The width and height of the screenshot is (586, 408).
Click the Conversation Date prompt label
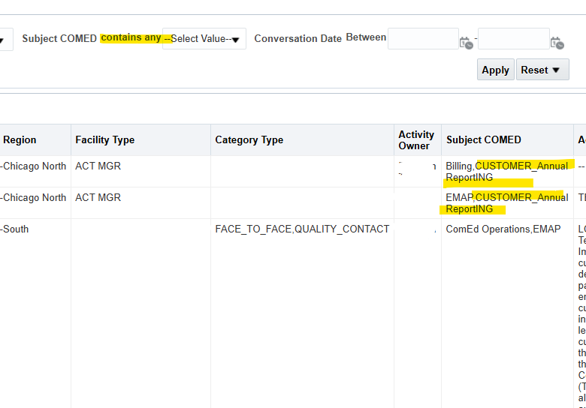coord(298,38)
